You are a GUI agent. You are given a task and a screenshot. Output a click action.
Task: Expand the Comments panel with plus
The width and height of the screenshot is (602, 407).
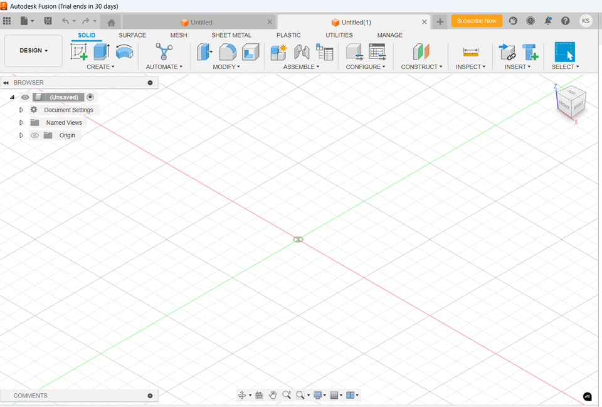pyautogui.click(x=150, y=396)
